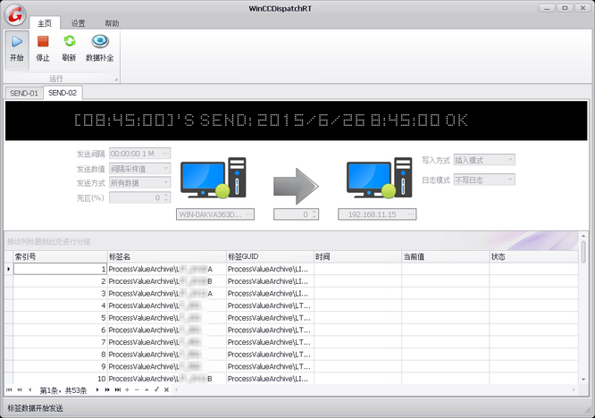Open the 写入方式 插入模式 dropdown
595x418 pixels.
(x=510, y=160)
